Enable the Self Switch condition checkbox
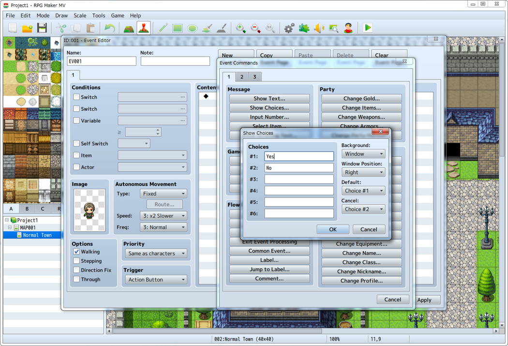 76,144
